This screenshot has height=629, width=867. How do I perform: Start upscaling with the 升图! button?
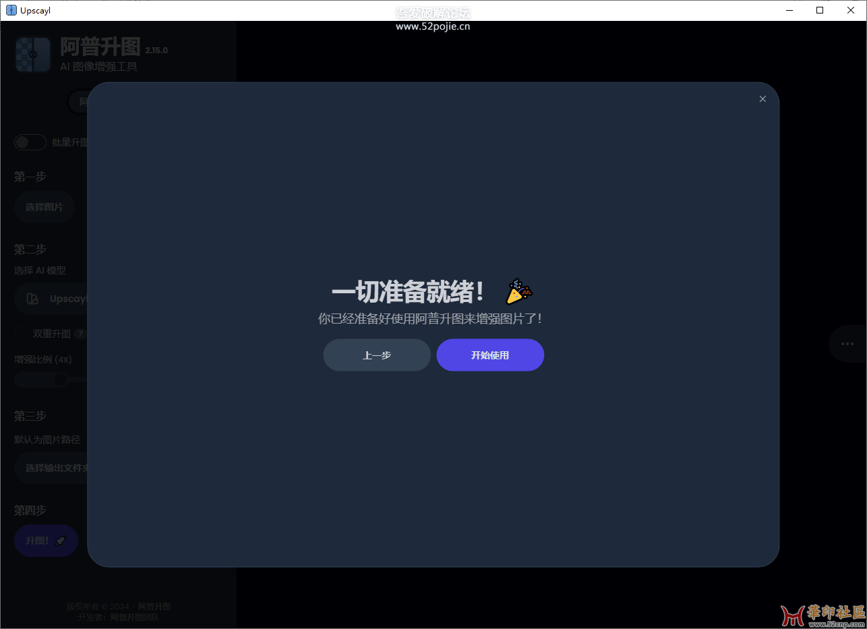tap(47, 541)
